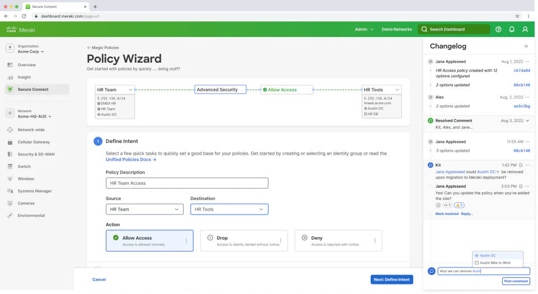Select the Drop action
Image resolution: width=538 pixels, height=294 pixels.
tap(244, 241)
